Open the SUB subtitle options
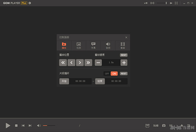The image size is (196, 132). point(156,125)
